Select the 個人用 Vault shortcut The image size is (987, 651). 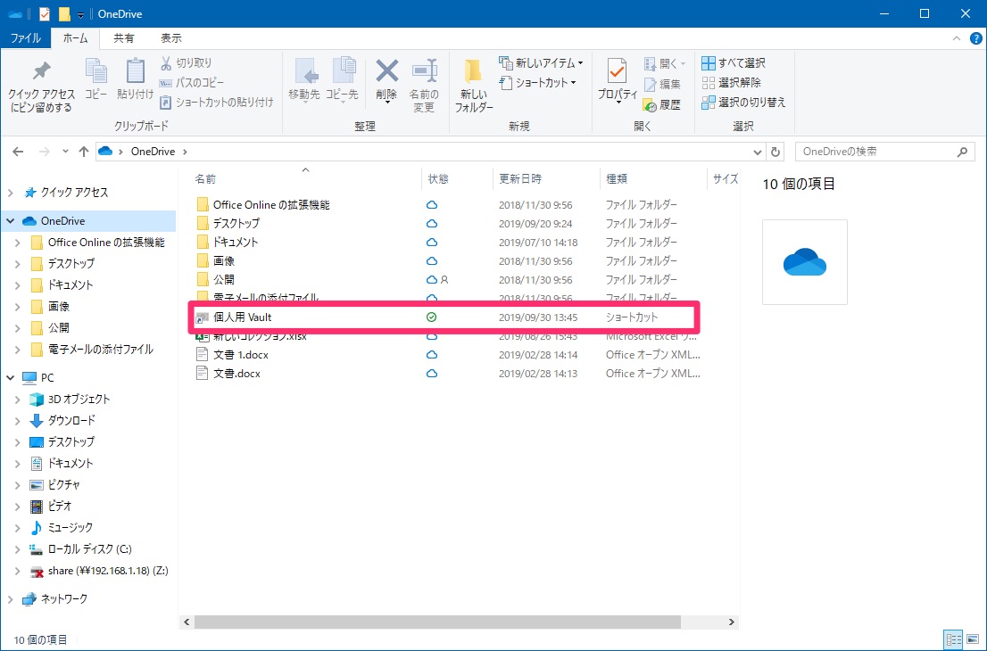coord(243,317)
